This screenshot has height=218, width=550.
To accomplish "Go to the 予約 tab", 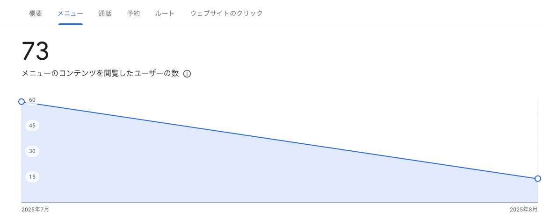I will (x=133, y=14).
